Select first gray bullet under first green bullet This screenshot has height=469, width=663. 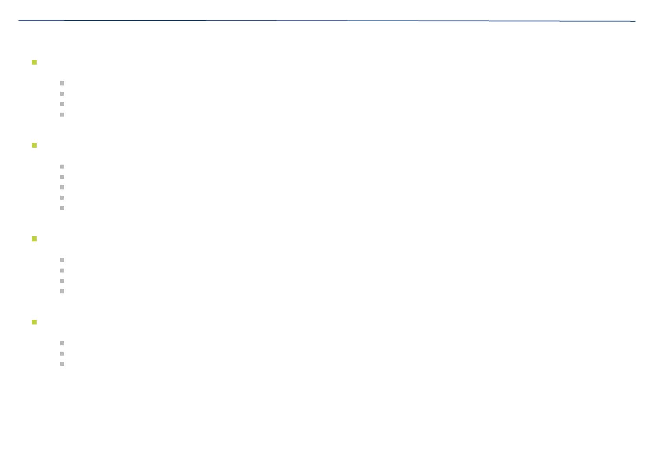pos(62,83)
